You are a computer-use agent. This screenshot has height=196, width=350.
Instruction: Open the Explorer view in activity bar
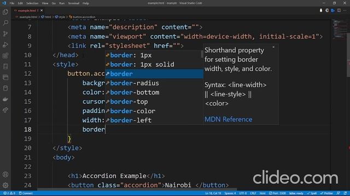(x=5, y=12)
